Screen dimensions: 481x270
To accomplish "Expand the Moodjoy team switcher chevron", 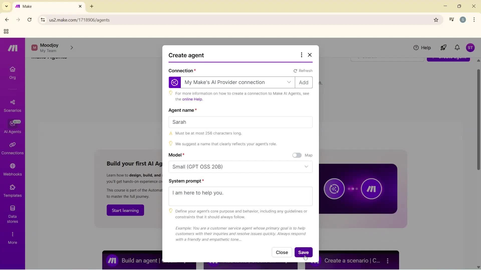I will (x=72, y=47).
